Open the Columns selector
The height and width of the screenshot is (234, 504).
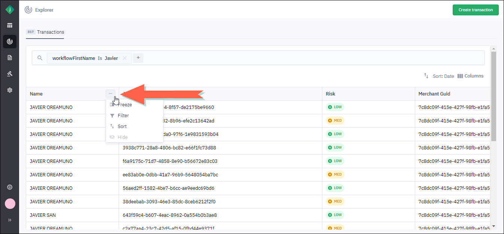[x=470, y=76]
